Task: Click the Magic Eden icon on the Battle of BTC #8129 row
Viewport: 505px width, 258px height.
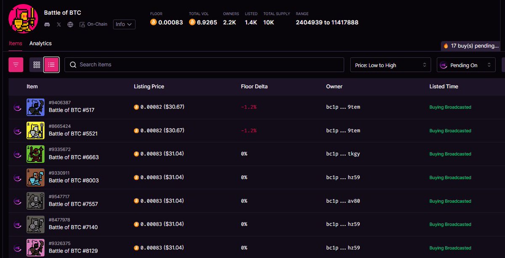Action: (17, 248)
